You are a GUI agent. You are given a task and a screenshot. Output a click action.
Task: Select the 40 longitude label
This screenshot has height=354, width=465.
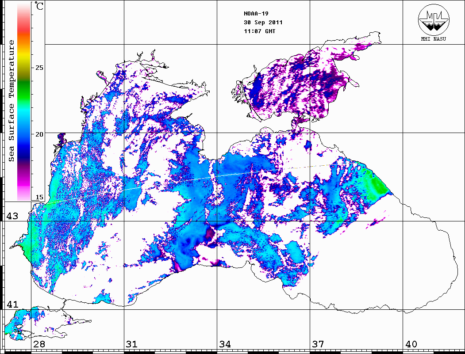tap(411, 344)
